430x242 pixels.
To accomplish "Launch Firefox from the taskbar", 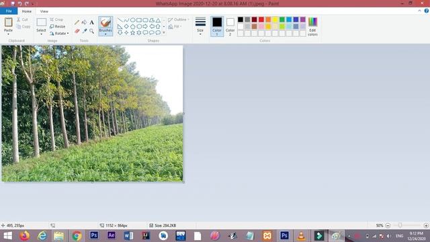I will pyautogui.click(x=25, y=236).
